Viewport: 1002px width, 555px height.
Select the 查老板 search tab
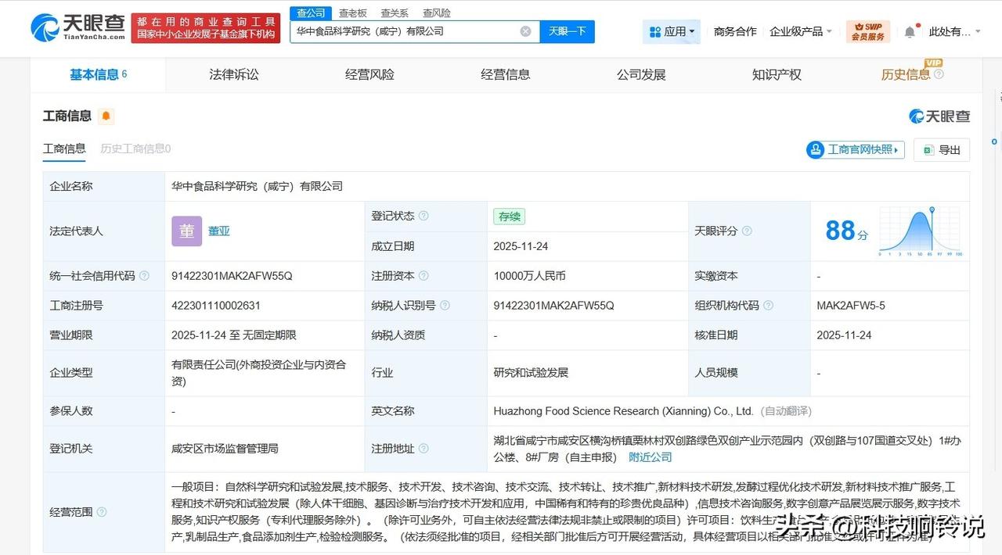352,13
